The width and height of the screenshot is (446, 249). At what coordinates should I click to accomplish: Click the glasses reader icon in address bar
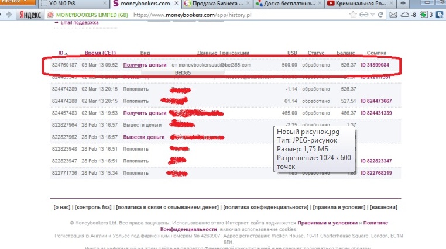[x=364, y=15]
